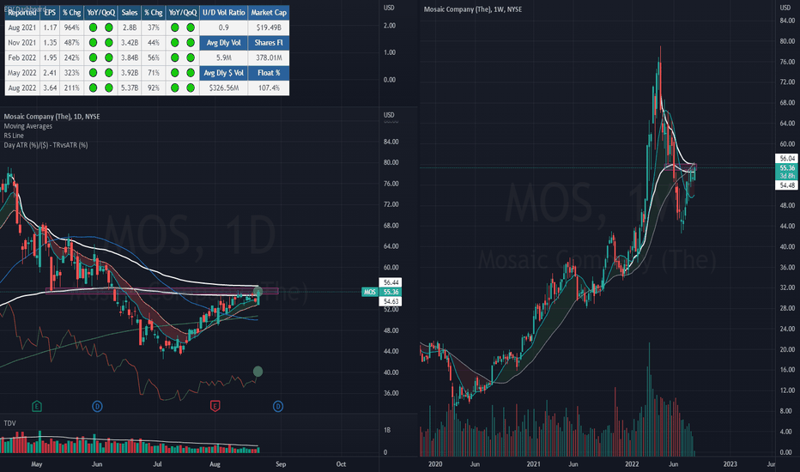Click the '54.48' price label on weekly axis
Viewport: 800px width, 472px height.
[787, 185]
